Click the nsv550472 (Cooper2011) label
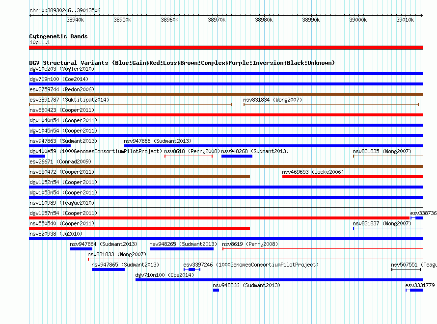Image resolution: width=437 pixels, height=324 pixels. click(62, 172)
